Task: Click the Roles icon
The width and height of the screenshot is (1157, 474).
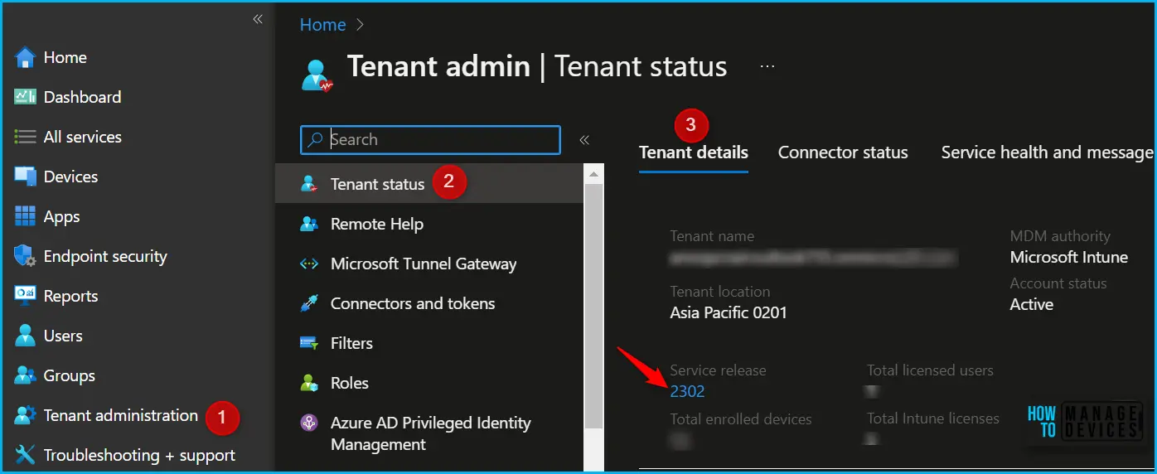Action: pos(309,383)
